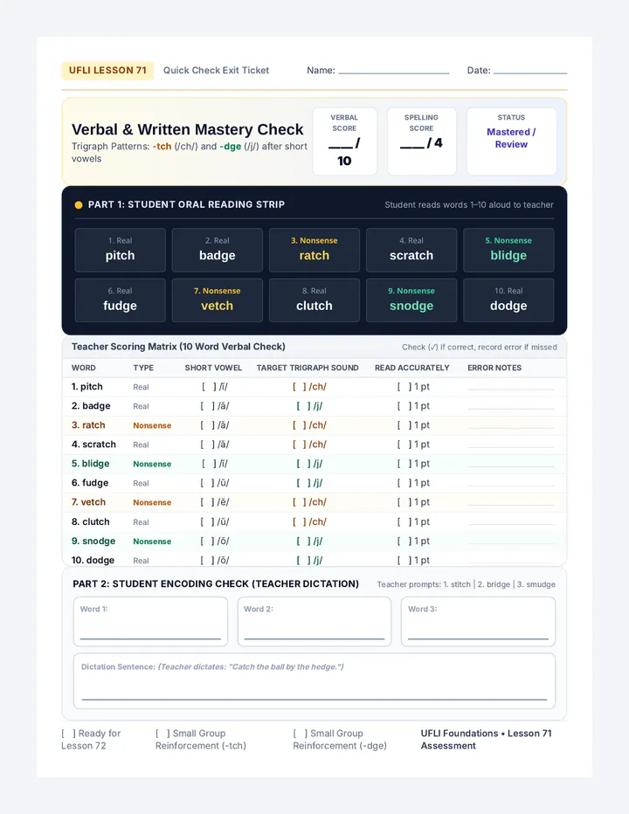
Task: Check the read accurately box for dodge
Action: 404,560
